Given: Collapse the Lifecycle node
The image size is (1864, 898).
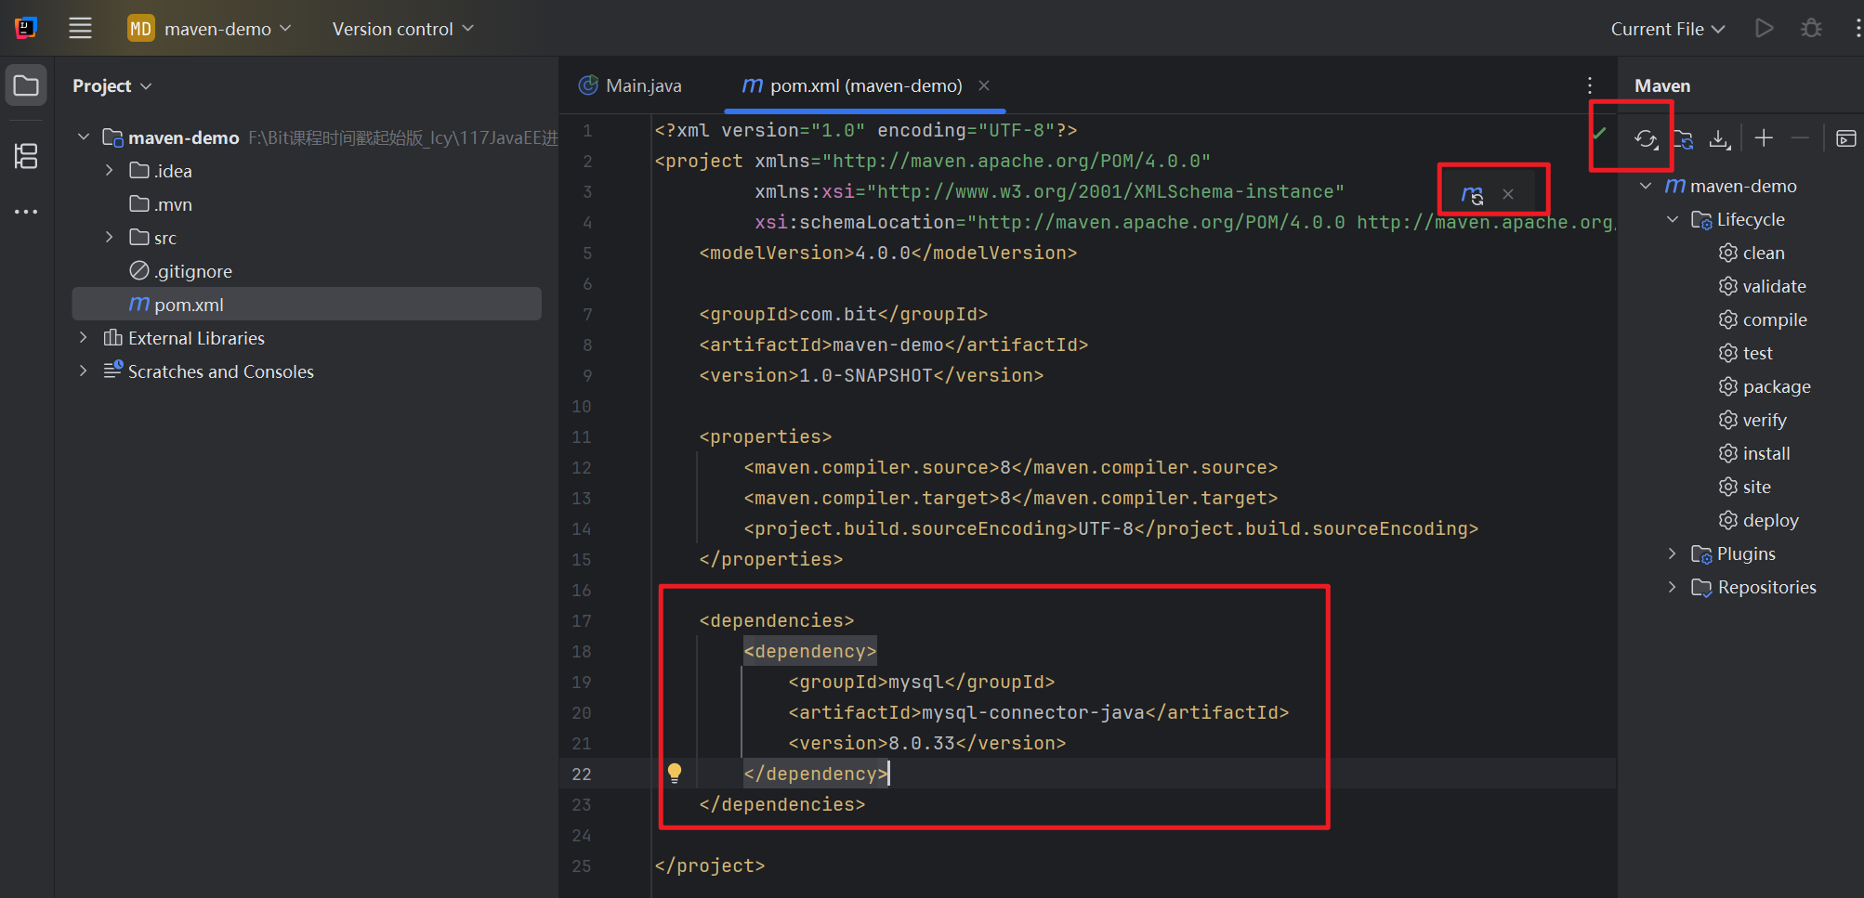Looking at the screenshot, I should (x=1673, y=219).
